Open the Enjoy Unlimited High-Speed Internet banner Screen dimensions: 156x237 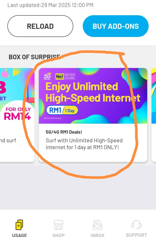(93, 96)
